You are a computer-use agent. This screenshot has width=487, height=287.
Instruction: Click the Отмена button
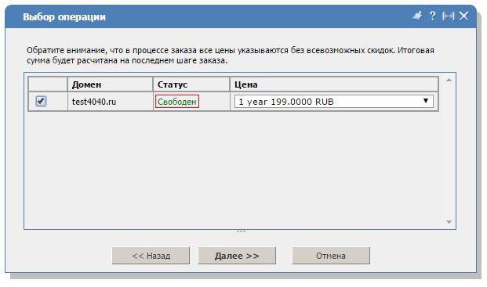pos(331,256)
